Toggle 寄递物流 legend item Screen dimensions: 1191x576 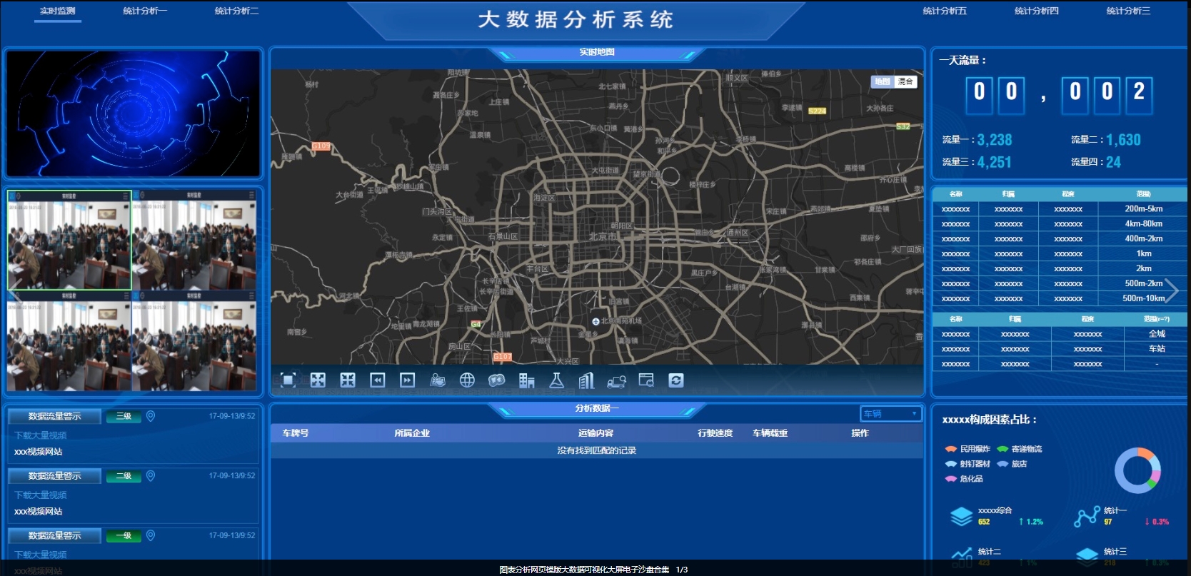(1020, 449)
